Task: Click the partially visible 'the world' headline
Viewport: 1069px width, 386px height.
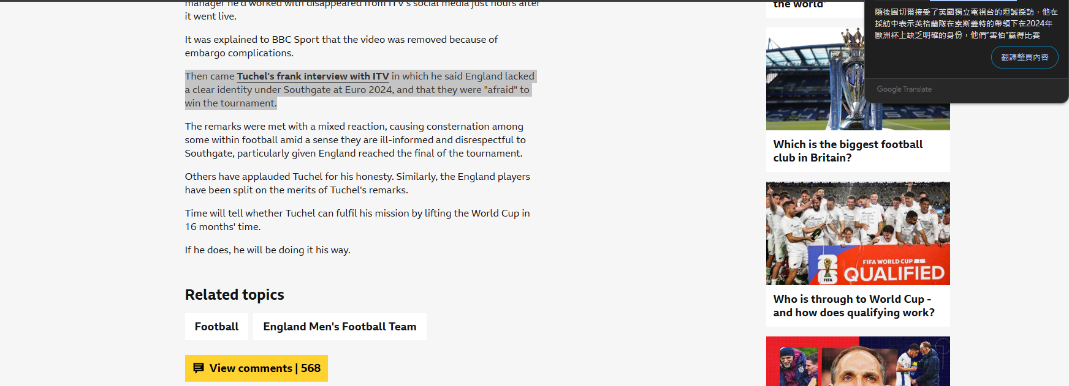Action: click(799, 4)
